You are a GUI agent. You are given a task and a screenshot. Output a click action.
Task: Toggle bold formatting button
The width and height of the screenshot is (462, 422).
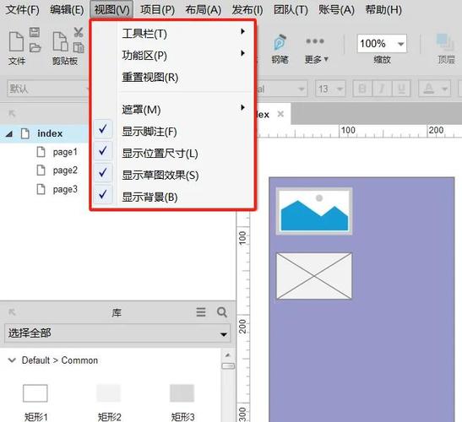(362, 89)
